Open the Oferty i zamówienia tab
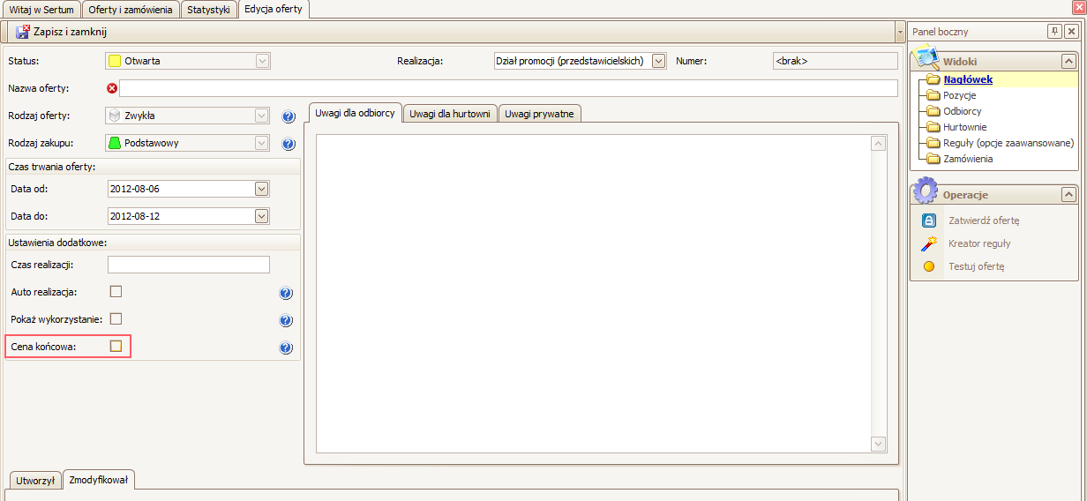This screenshot has width=1087, height=501. (131, 9)
